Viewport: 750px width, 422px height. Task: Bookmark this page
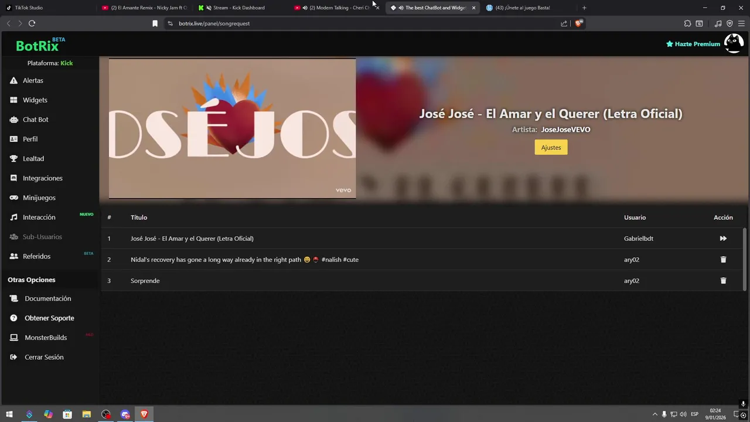click(155, 23)
